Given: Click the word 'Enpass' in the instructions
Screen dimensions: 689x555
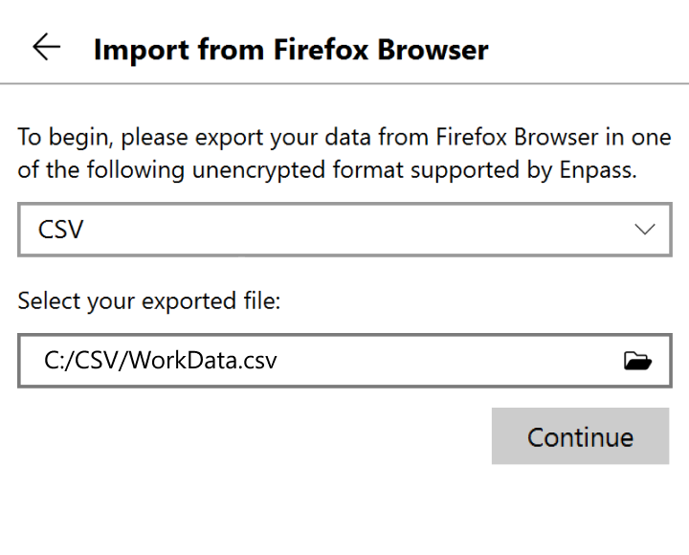Looking at the screenshot, I should coord(597,170).
